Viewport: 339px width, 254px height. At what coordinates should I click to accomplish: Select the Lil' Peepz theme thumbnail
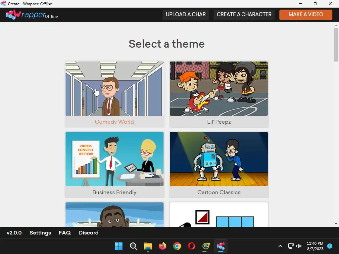coord(219,89)
